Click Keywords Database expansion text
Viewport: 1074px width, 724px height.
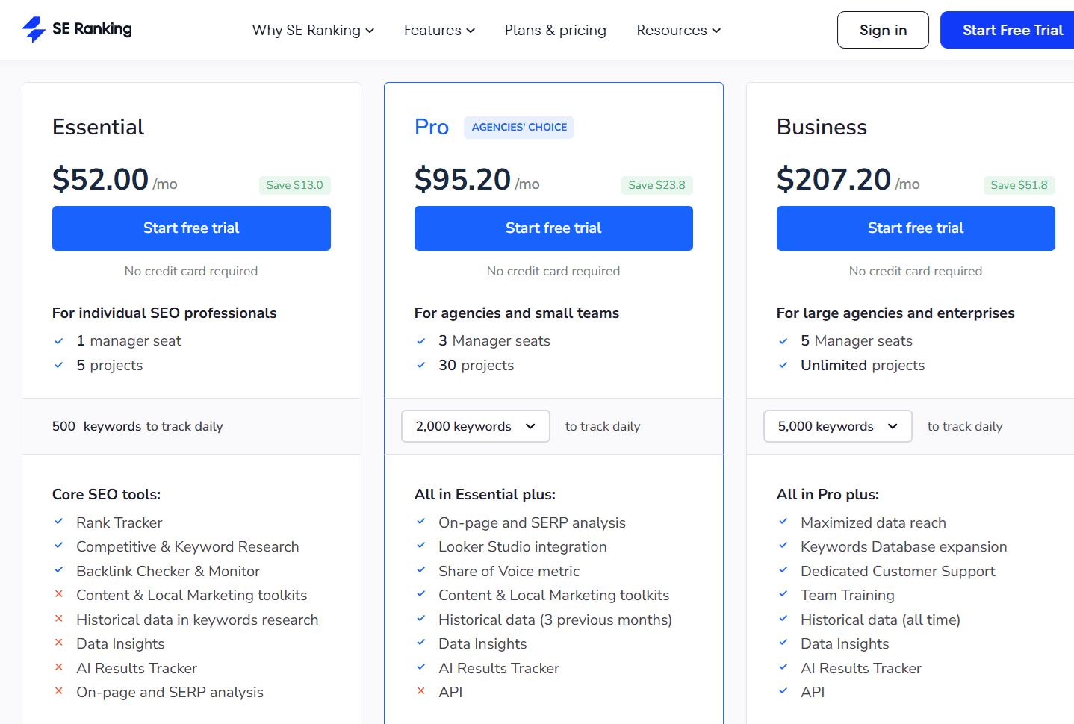[x=904, y=547]
